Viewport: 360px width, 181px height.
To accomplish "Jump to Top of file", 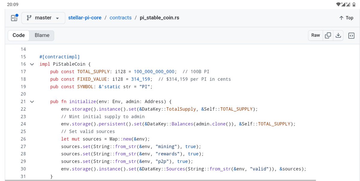I will (346, 18).
